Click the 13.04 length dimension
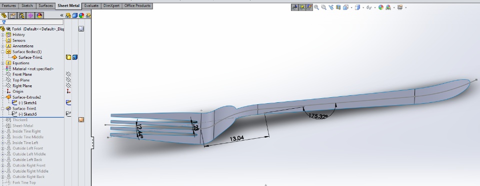480x186 pixels. 236,138
